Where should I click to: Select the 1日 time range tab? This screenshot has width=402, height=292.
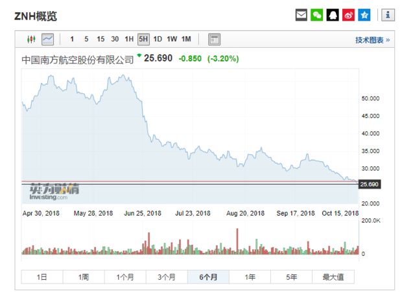(x=41, y=277)
